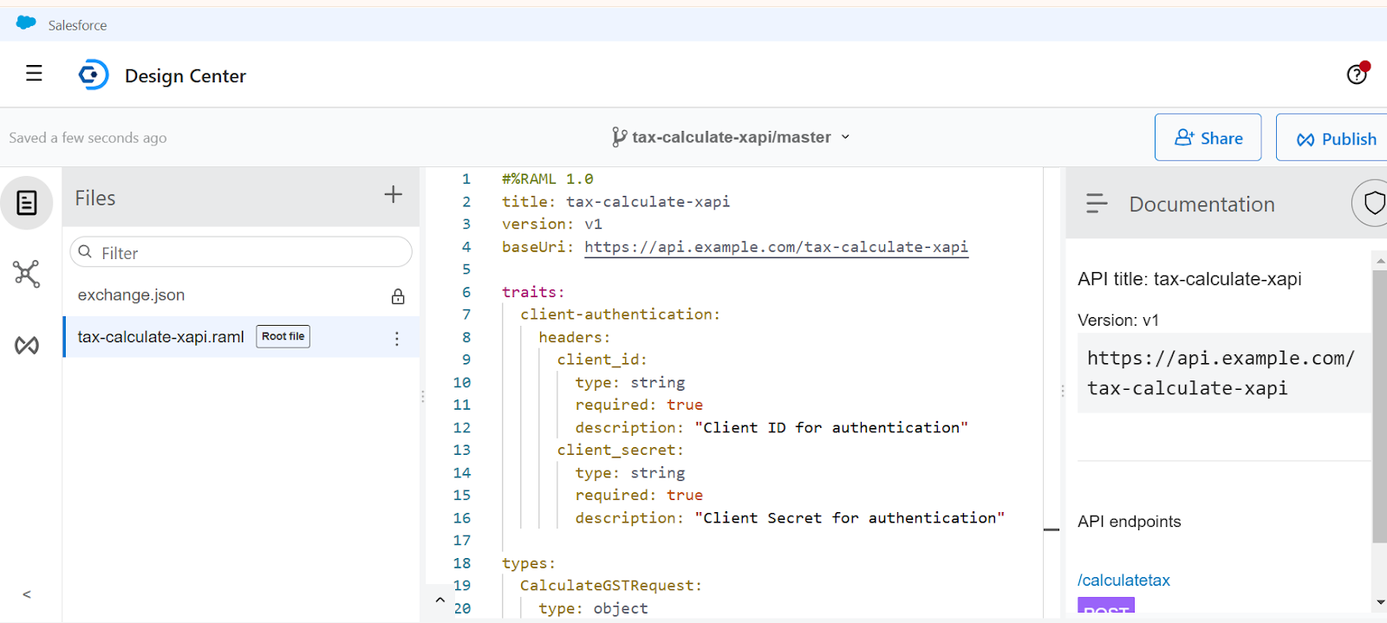Viewport: 1387px width, 623px height.
Task: Click the 'types:' line in editor
Action: (528, 563)
